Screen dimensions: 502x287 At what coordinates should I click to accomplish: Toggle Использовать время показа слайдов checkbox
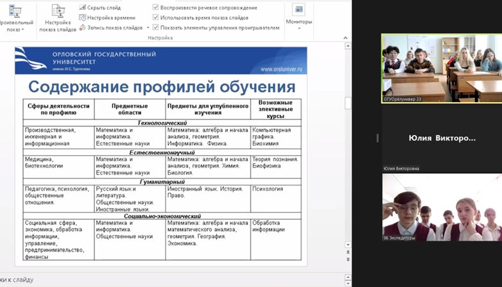(x=156, y=18)
